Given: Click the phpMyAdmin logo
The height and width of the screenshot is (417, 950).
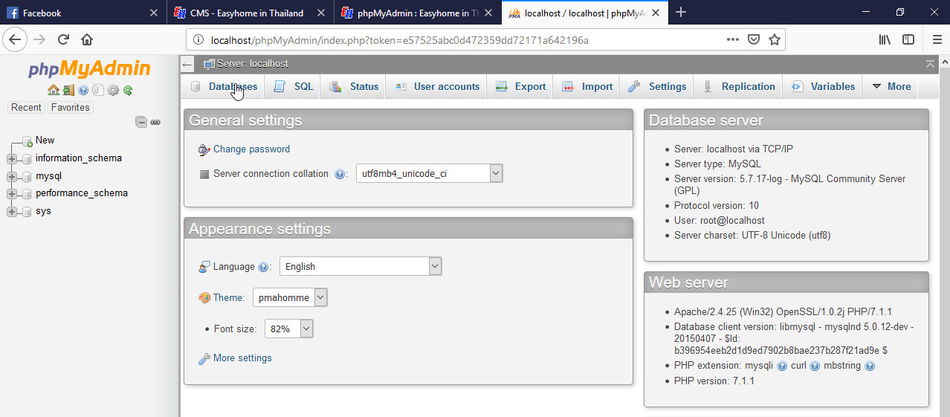Looking at the screenshot, I should point(89,69).
